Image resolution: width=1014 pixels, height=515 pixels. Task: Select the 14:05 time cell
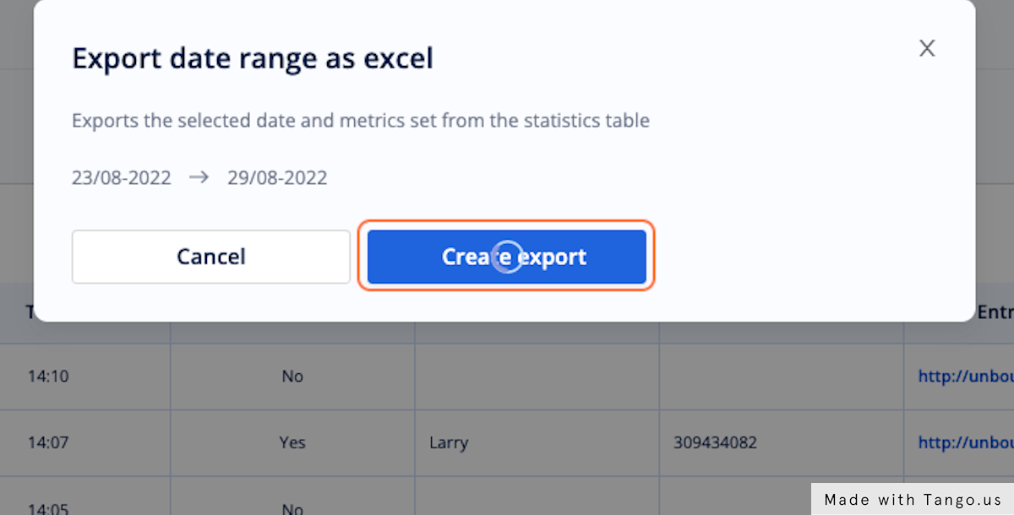click(x=47, y=508)
